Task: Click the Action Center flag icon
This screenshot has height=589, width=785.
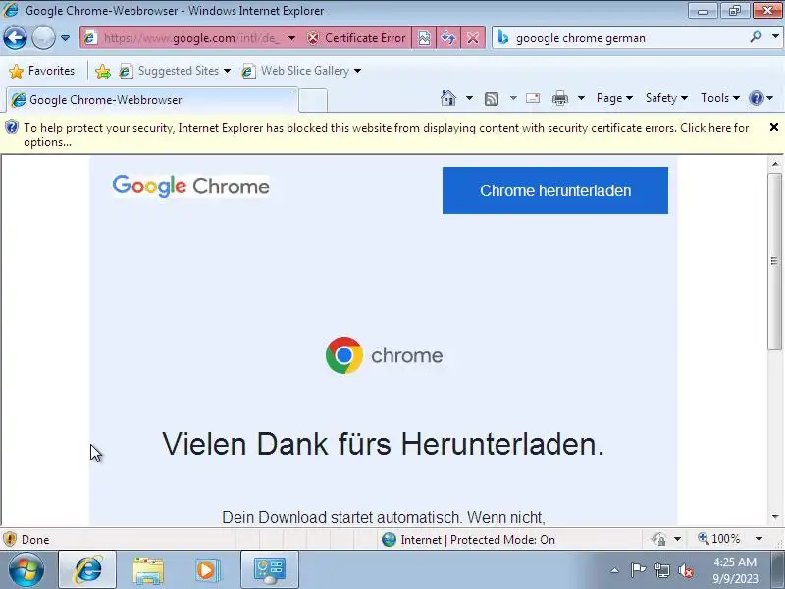Action: point(638,570)
